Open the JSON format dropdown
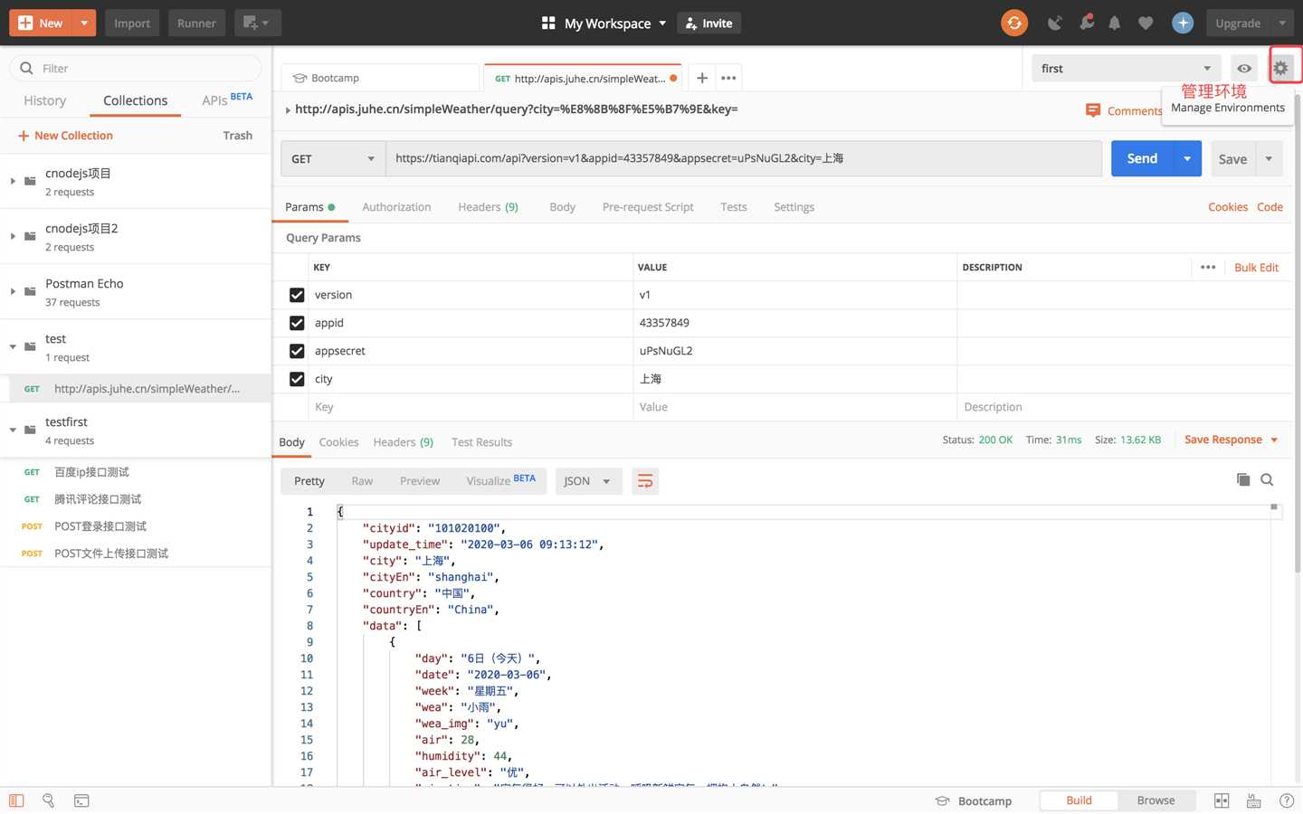This screenshot has height=814, width=1303. (588, 481)
